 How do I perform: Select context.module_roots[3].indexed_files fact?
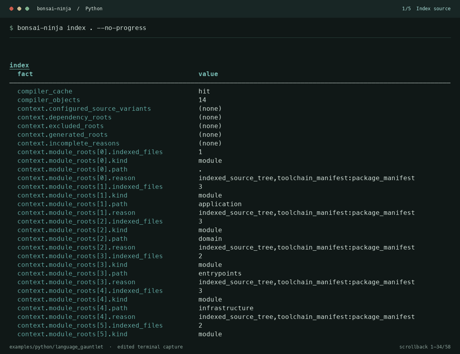coord(90,256)
